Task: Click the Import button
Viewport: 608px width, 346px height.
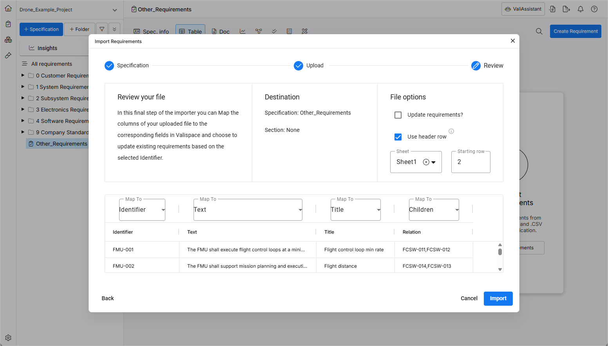Action: 498,299
